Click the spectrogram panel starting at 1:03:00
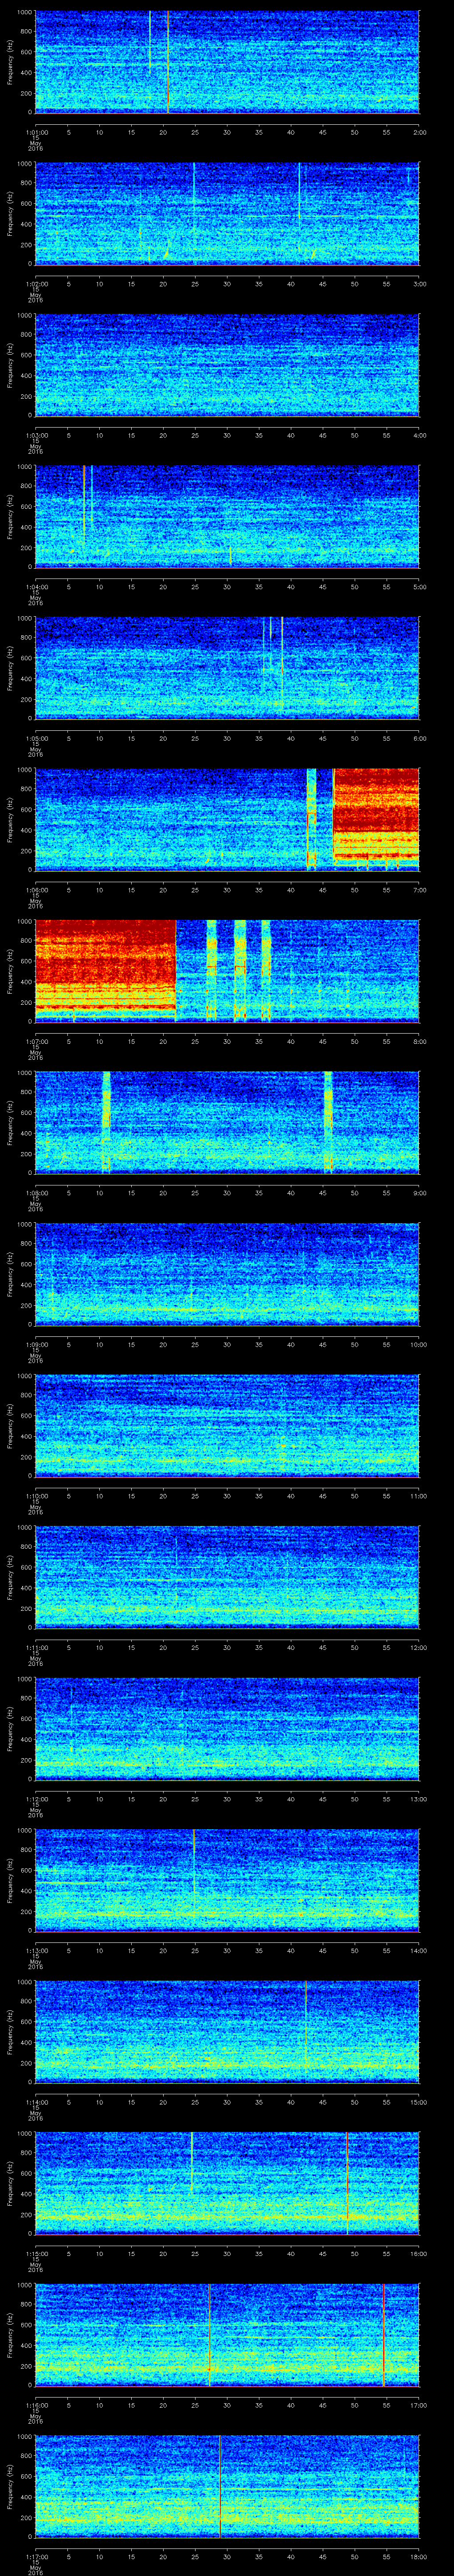The width and height of the screenshot is (454, 2576). [227, 365]
